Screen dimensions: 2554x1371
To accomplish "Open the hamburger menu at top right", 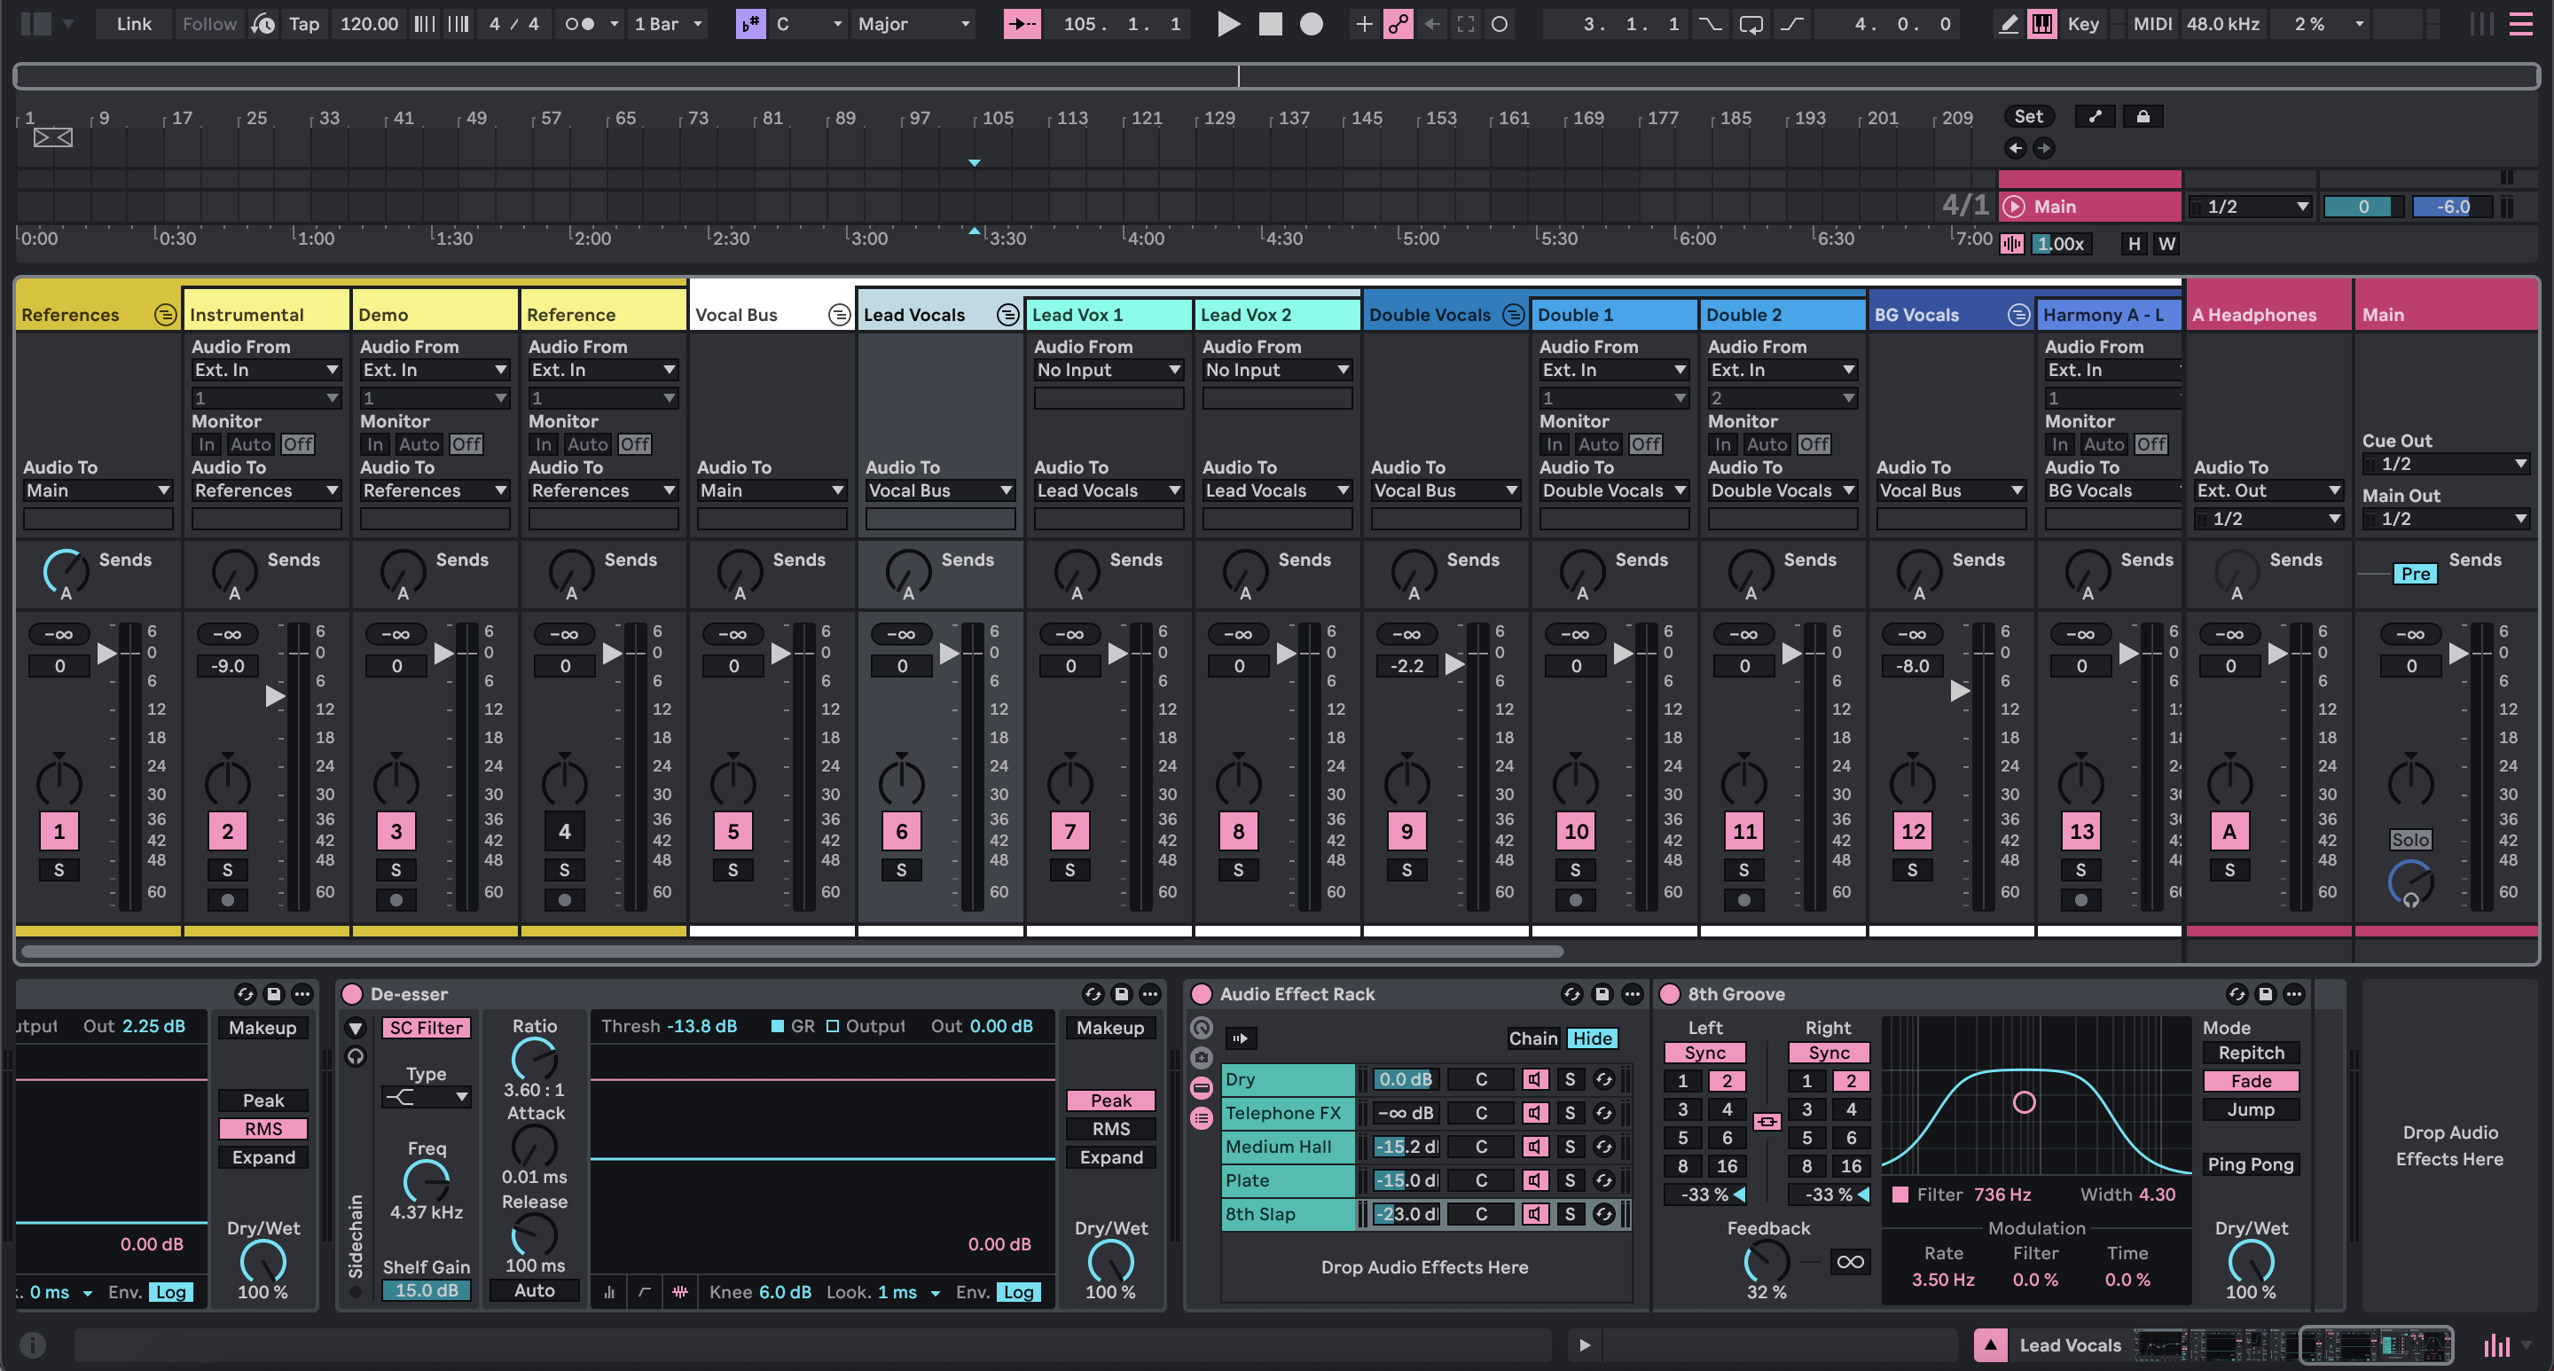I will tap(2521, 24).
